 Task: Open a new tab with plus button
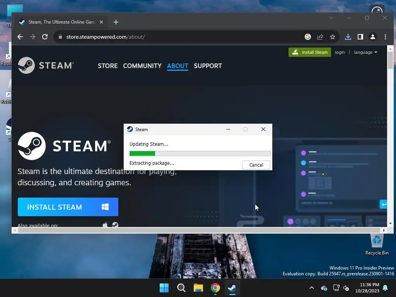coord(116,22)
